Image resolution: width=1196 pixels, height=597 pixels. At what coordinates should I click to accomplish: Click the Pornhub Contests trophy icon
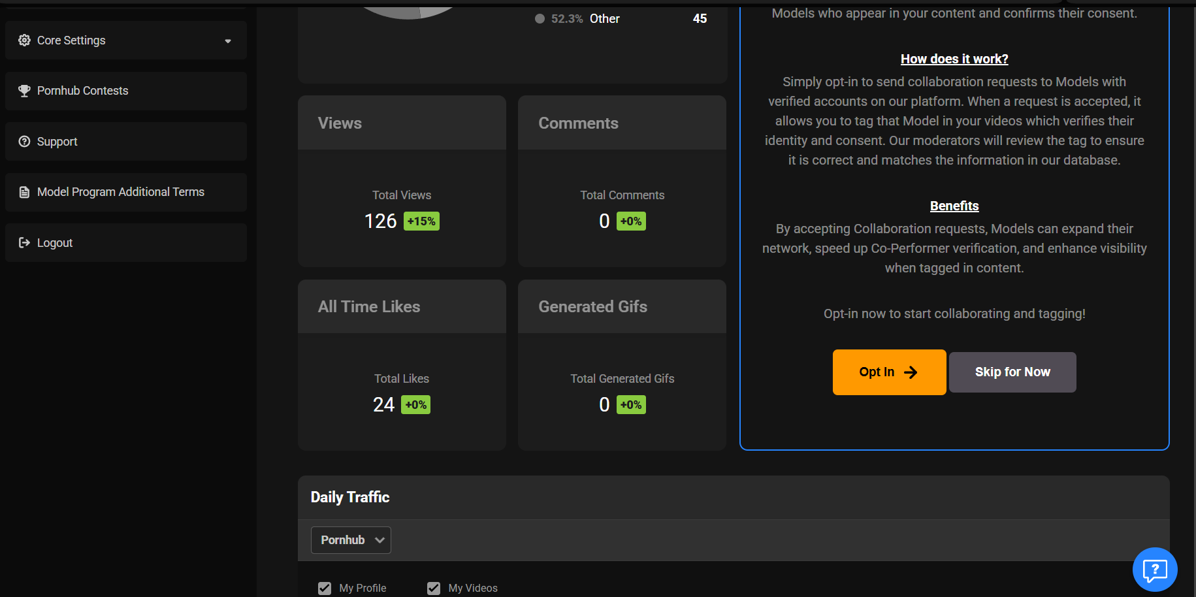click(x=24, y=91)
